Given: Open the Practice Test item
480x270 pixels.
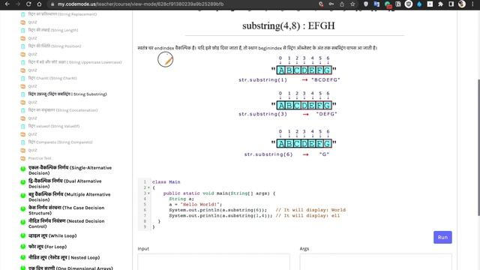Looking at the screenshot, I should click(40, 158).
